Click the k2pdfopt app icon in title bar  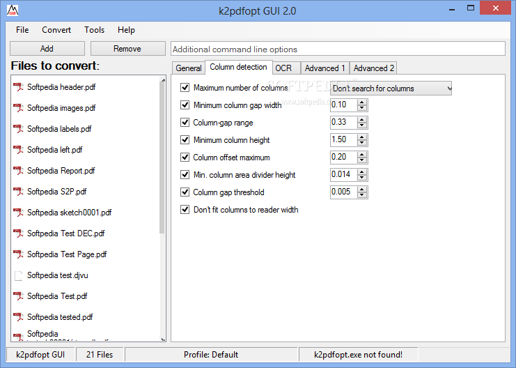13,10
